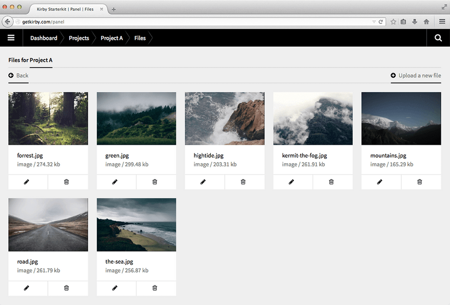
Task: Click Upload a new file
Action: tap(415, 76)
